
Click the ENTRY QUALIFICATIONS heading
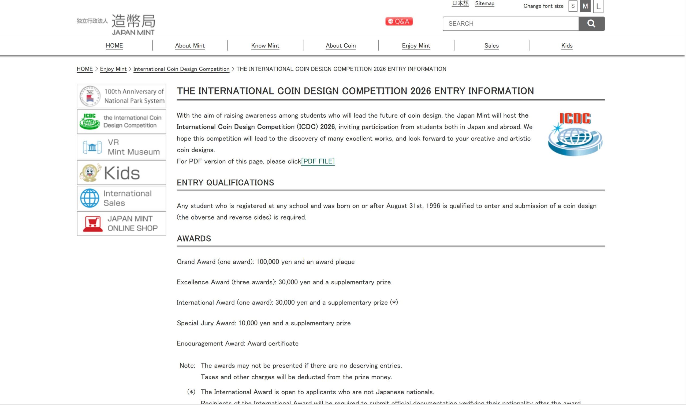point(225,183)
